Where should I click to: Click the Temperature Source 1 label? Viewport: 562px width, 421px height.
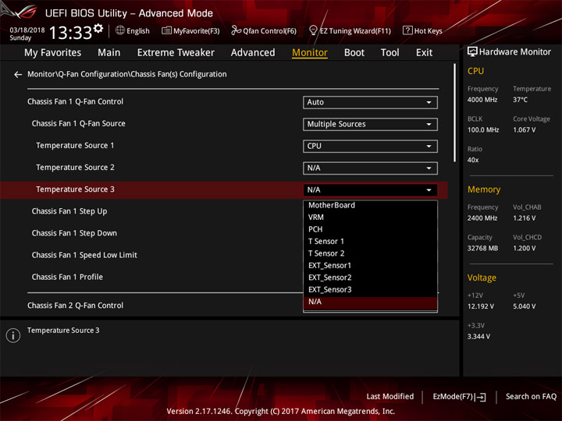point(75,146)
